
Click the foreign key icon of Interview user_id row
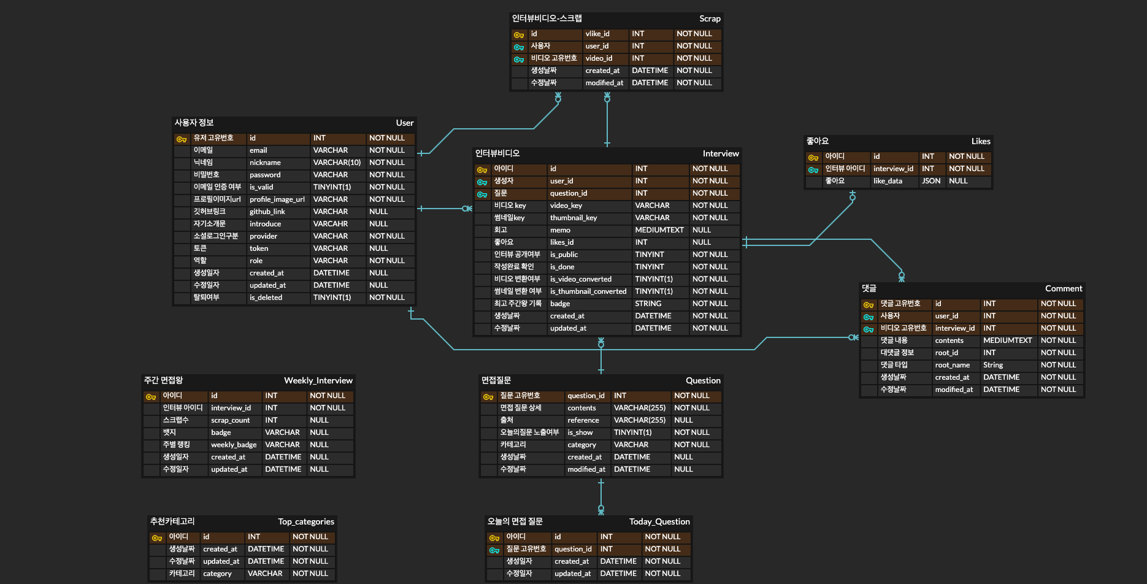coord(482,182)
